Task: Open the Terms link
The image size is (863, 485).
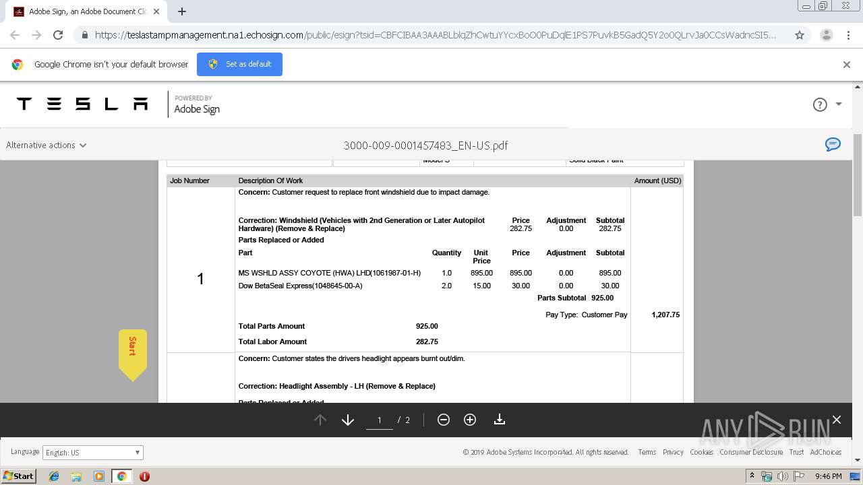Action: 647,452
